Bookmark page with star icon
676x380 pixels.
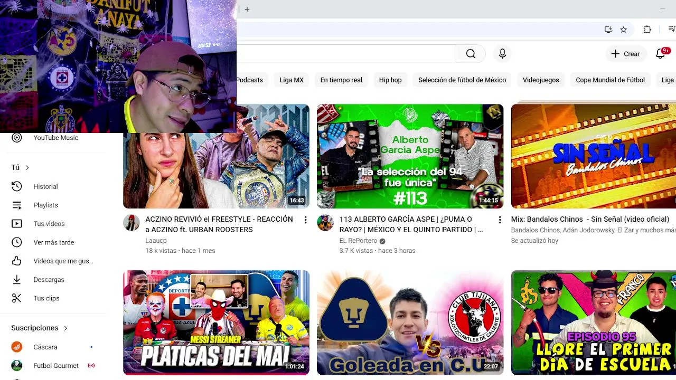pos(624,30)
